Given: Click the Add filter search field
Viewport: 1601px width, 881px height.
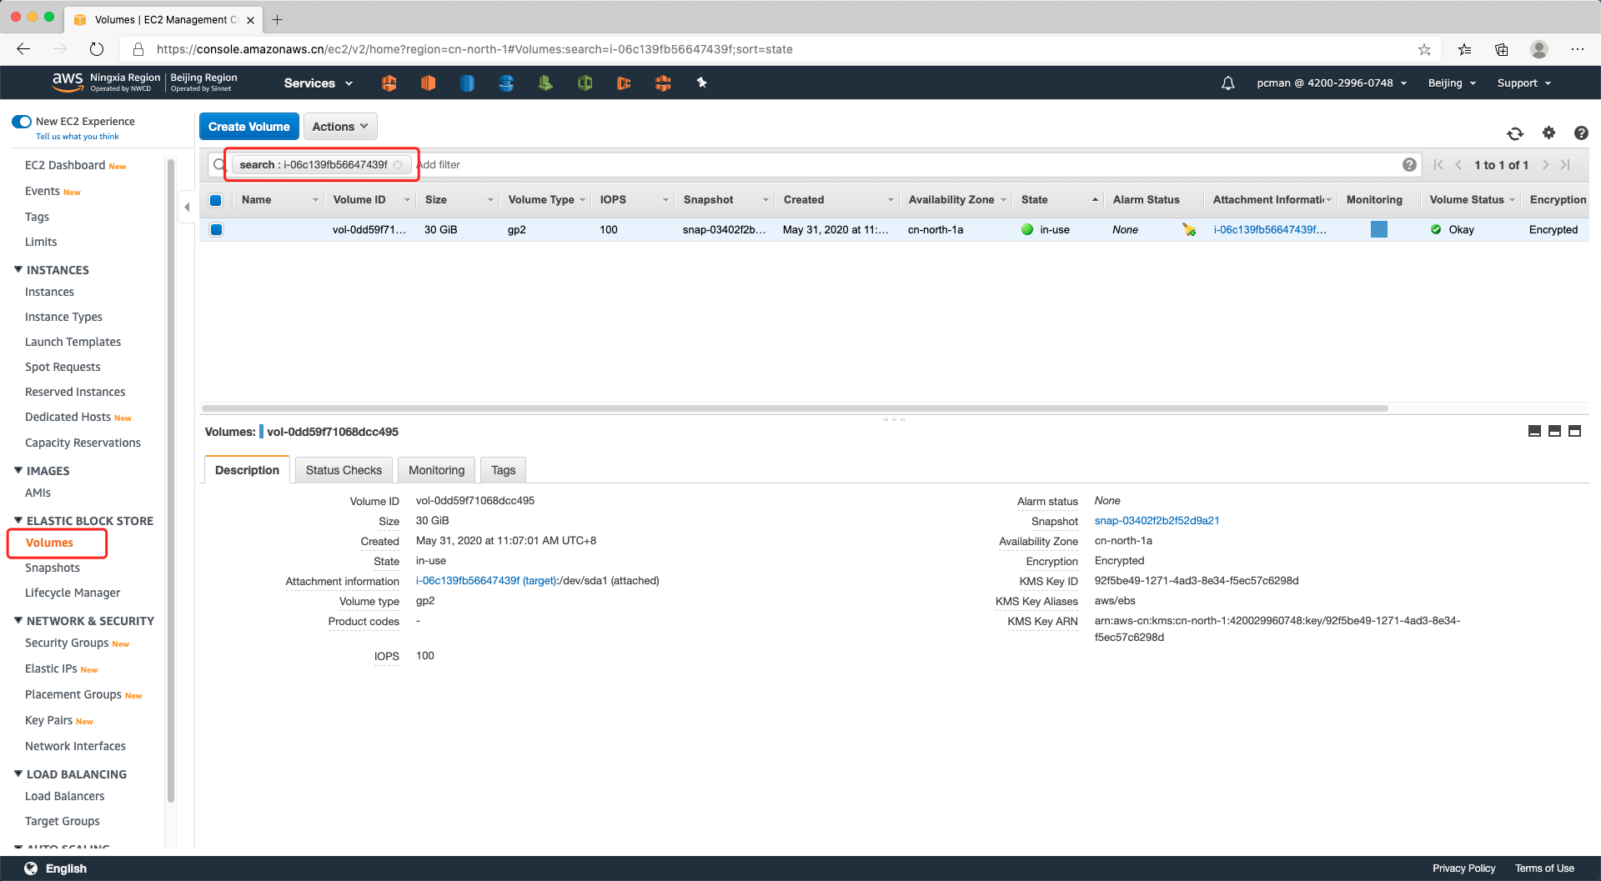Looking at the screenshot, I should (x=834, y=165).
